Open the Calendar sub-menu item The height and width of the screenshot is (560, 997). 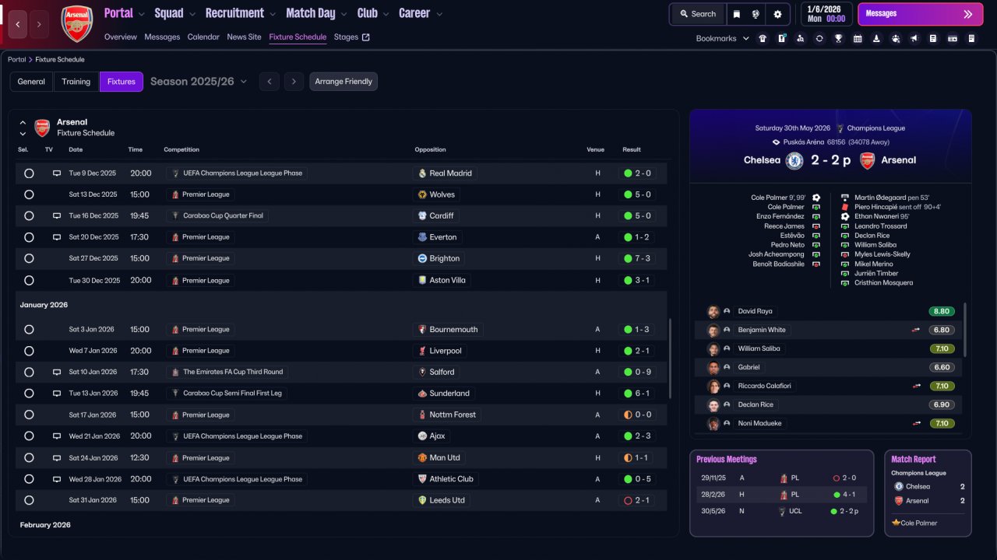(x=203, y=37)
